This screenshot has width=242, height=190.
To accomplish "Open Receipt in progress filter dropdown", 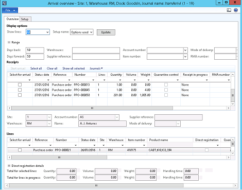I will pyautogui.click(x=207, y=80).
